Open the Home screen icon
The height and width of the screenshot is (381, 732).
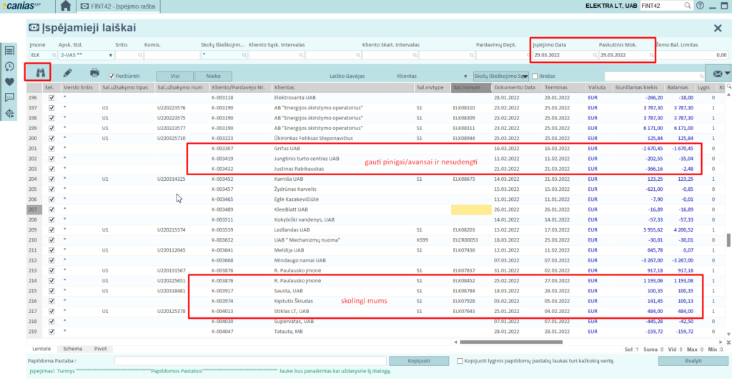pos(66,6)
